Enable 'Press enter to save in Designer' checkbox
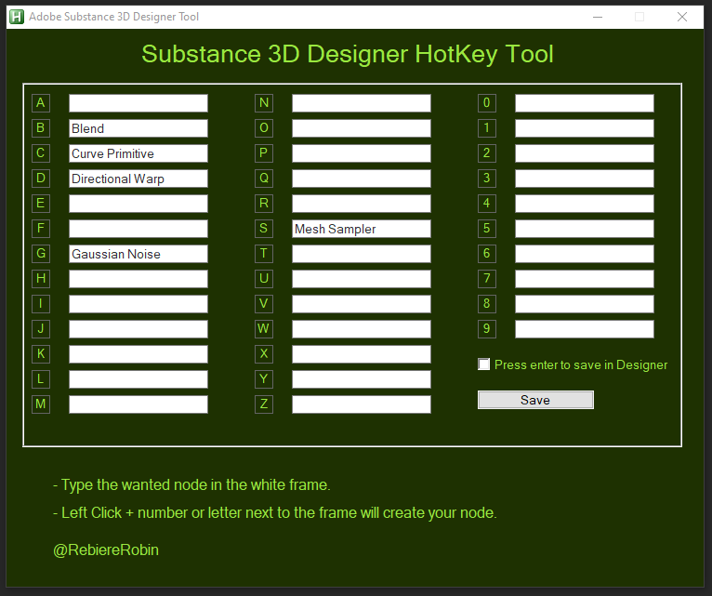712x596 pixels. tap(484, 364)
